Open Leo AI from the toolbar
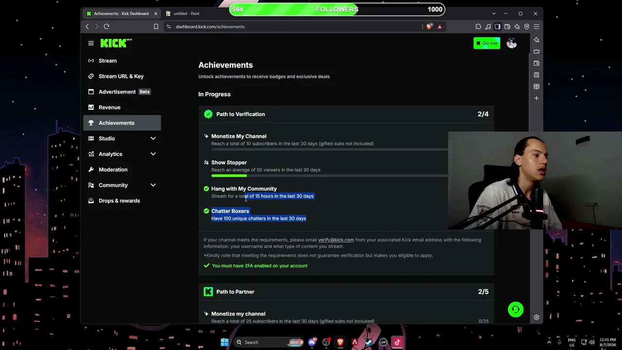The width and height of the screenshot is (622, 350). click(517, 27)
